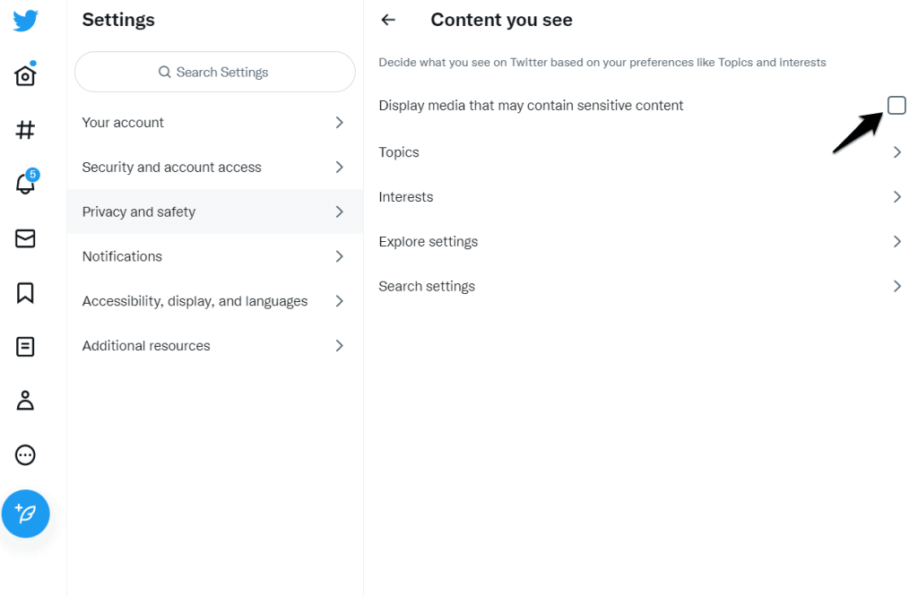Click the Twitter bird logo
The image size is (918, 596).
click(25, 20)
